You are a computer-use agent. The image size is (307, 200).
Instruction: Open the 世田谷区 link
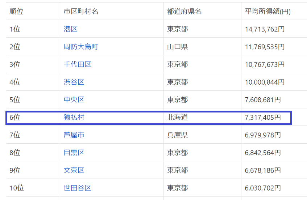[x=77, y=188]
